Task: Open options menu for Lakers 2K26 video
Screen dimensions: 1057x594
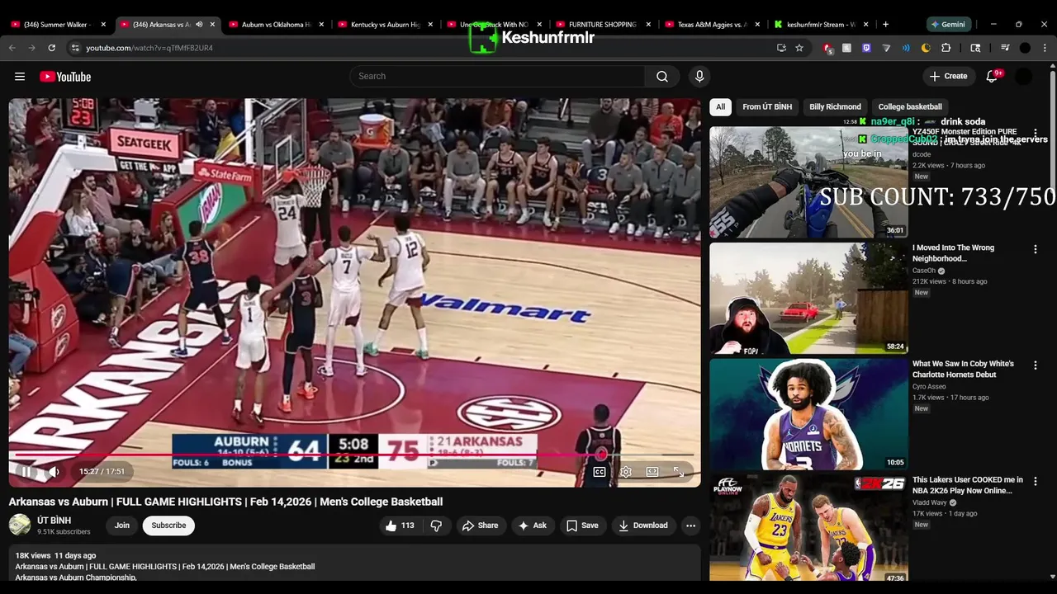Action: click(1036, 481)
